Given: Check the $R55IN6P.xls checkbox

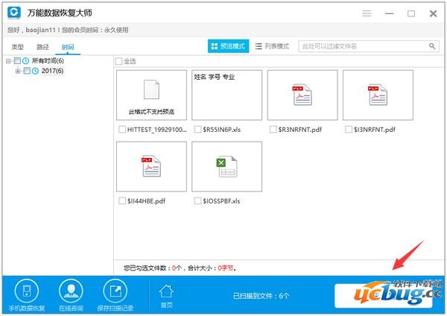Looking at the screenshot, I should click(x=197, y=129).
